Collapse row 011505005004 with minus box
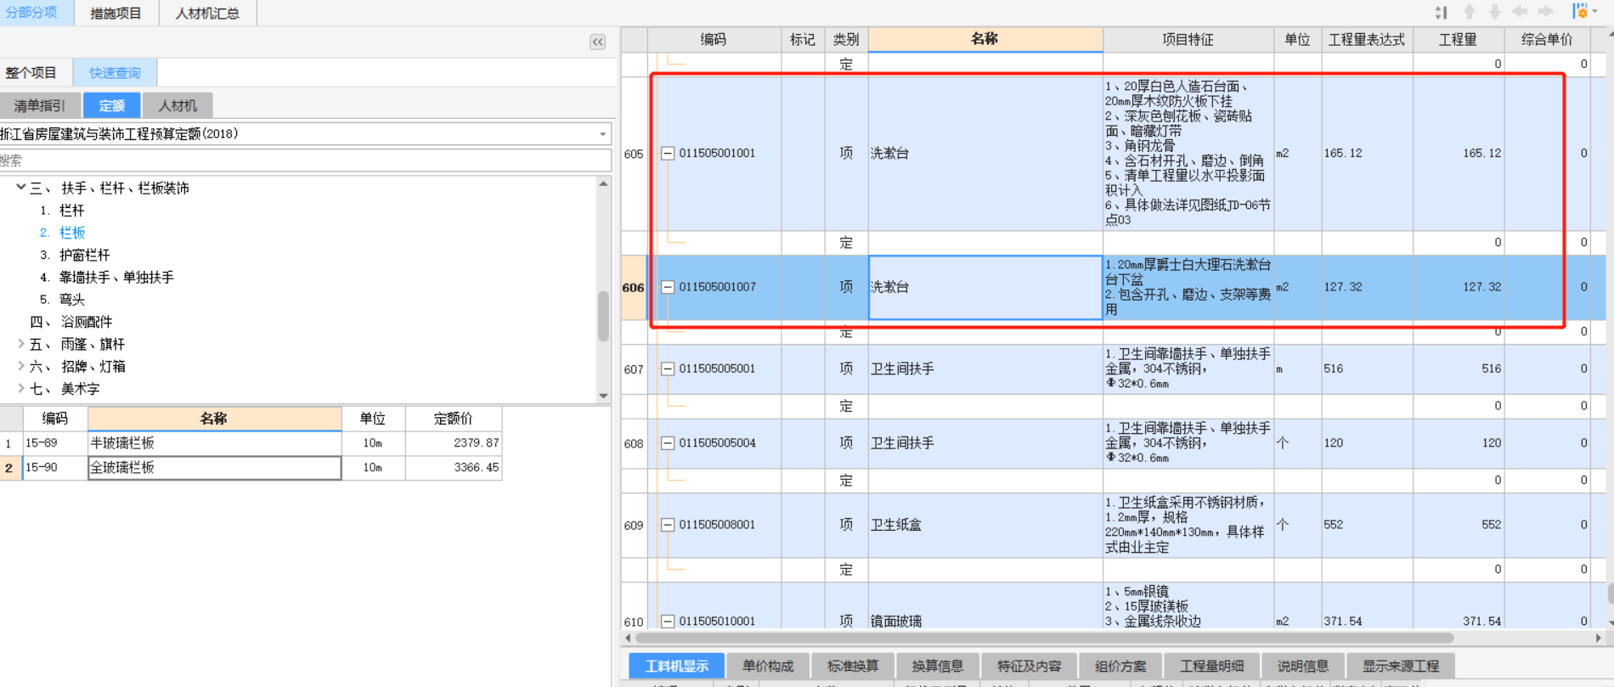 coord(668,443)
